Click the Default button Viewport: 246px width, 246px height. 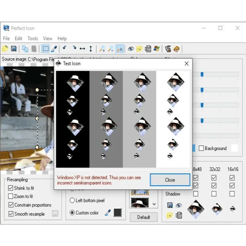(144, 217)
